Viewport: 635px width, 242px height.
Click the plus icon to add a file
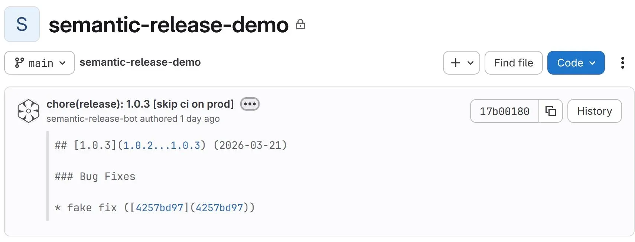click(455, 63)
